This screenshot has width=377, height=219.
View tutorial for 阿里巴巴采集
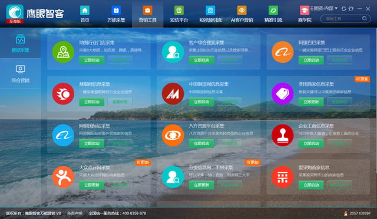pyautogui.click(x=339, y=60)
